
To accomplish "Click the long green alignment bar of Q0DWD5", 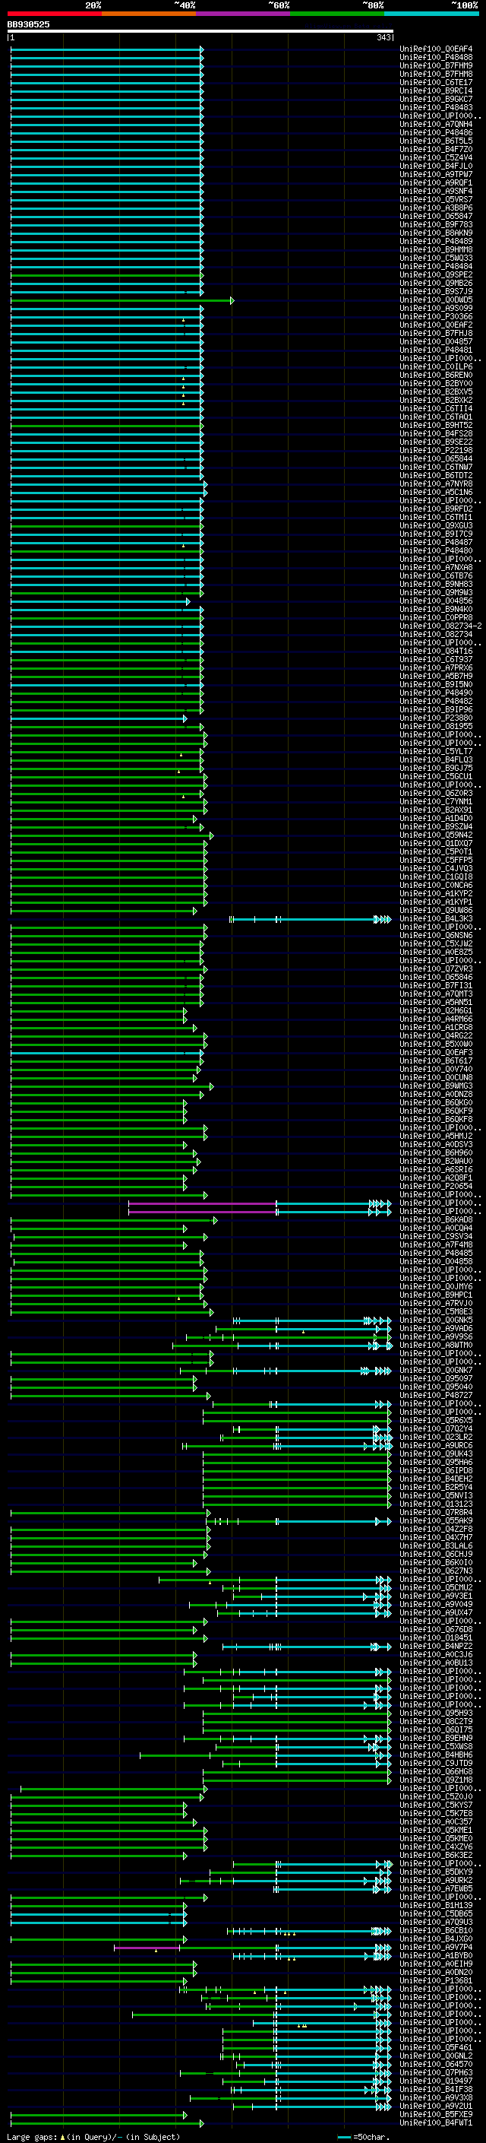I will (122, 300).
